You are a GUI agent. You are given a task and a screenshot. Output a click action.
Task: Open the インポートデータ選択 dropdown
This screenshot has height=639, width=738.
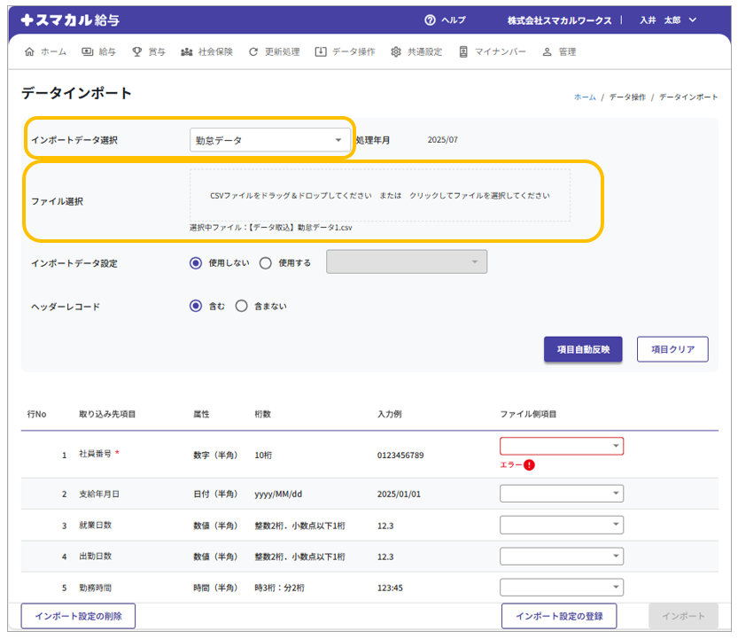(x=270, y=140)
